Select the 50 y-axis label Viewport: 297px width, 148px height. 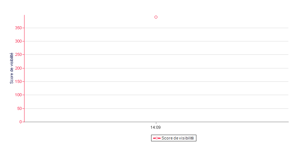click(19, 108)
